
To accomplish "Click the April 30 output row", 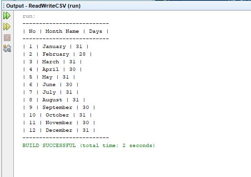I will point(52,69).
